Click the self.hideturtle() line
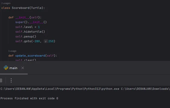 coord(30,32)
